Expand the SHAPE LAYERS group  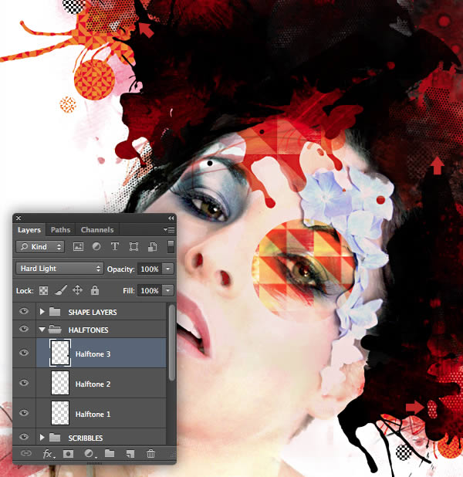coord(42,312)
